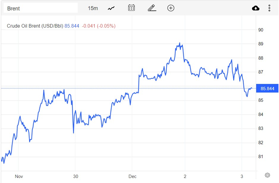Viewport: 279px width, 183px height.
Task: Click the Brent symbol search field
Action: 40,8
